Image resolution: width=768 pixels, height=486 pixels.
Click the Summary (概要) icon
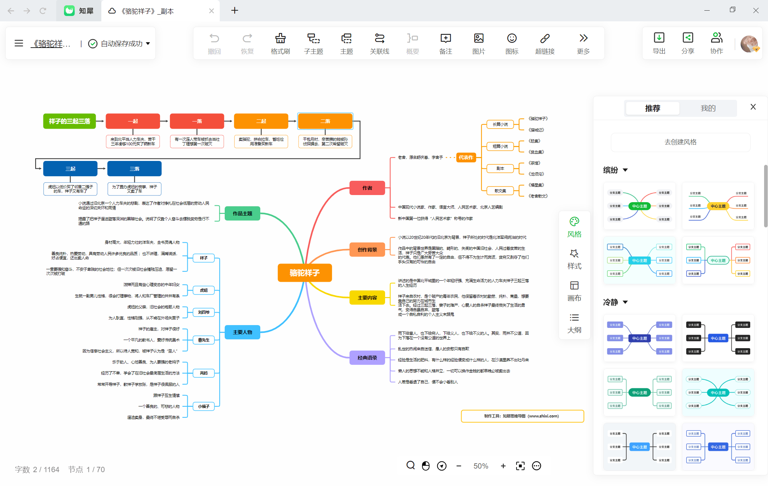(x=412, y=43)
